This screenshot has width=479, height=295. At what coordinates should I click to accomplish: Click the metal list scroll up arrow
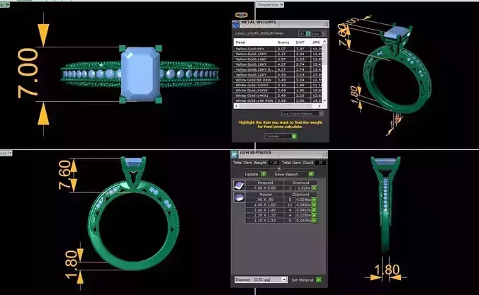tap(325, 41)
